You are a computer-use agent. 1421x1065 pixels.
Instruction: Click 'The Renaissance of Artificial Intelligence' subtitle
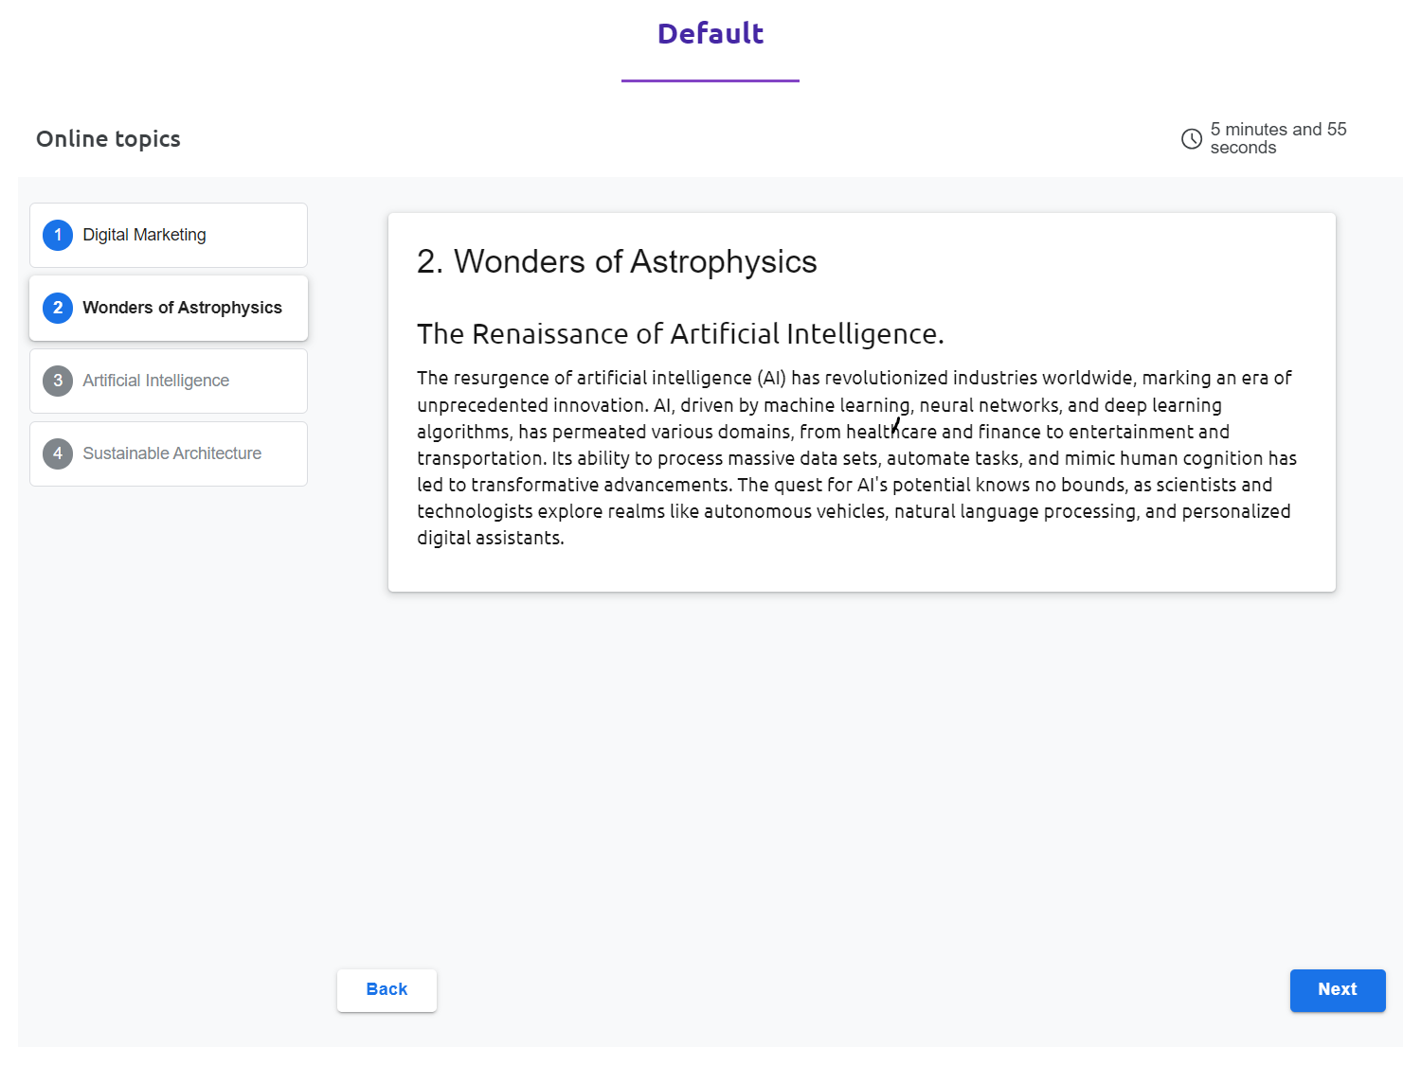(x=680, y=334)
